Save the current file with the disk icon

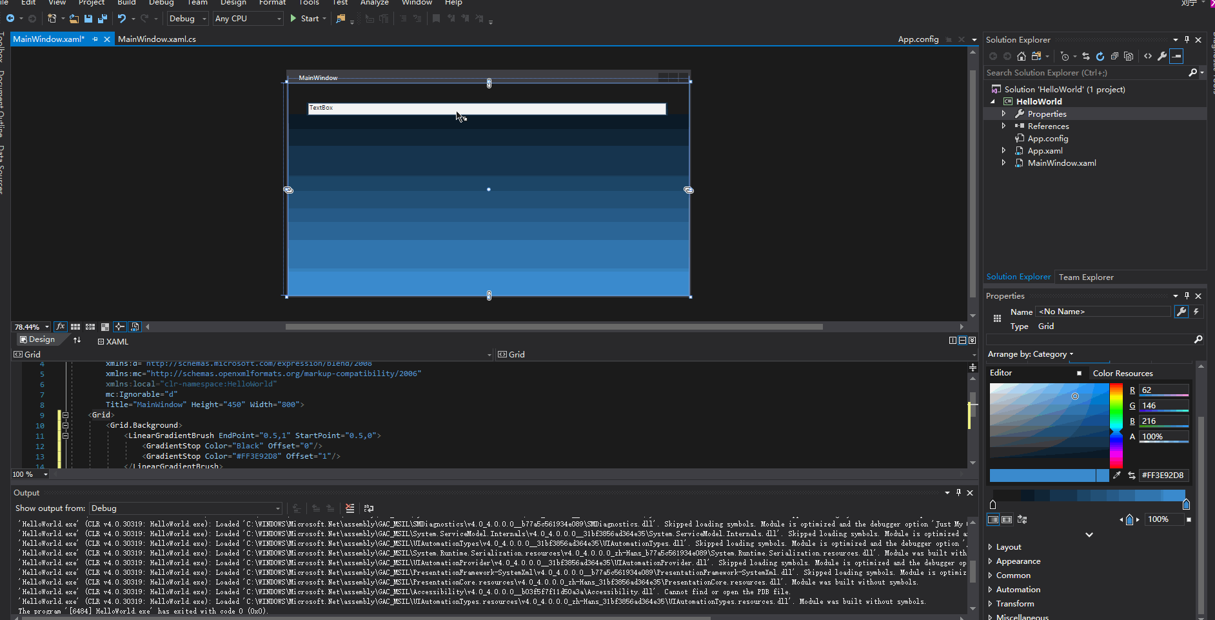(x=88, y=19)
